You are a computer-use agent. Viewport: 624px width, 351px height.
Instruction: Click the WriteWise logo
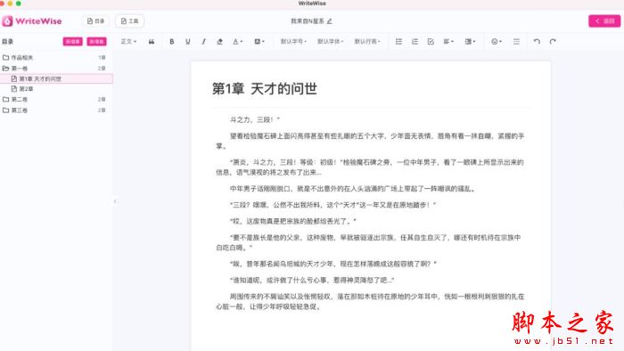point(32,21)
